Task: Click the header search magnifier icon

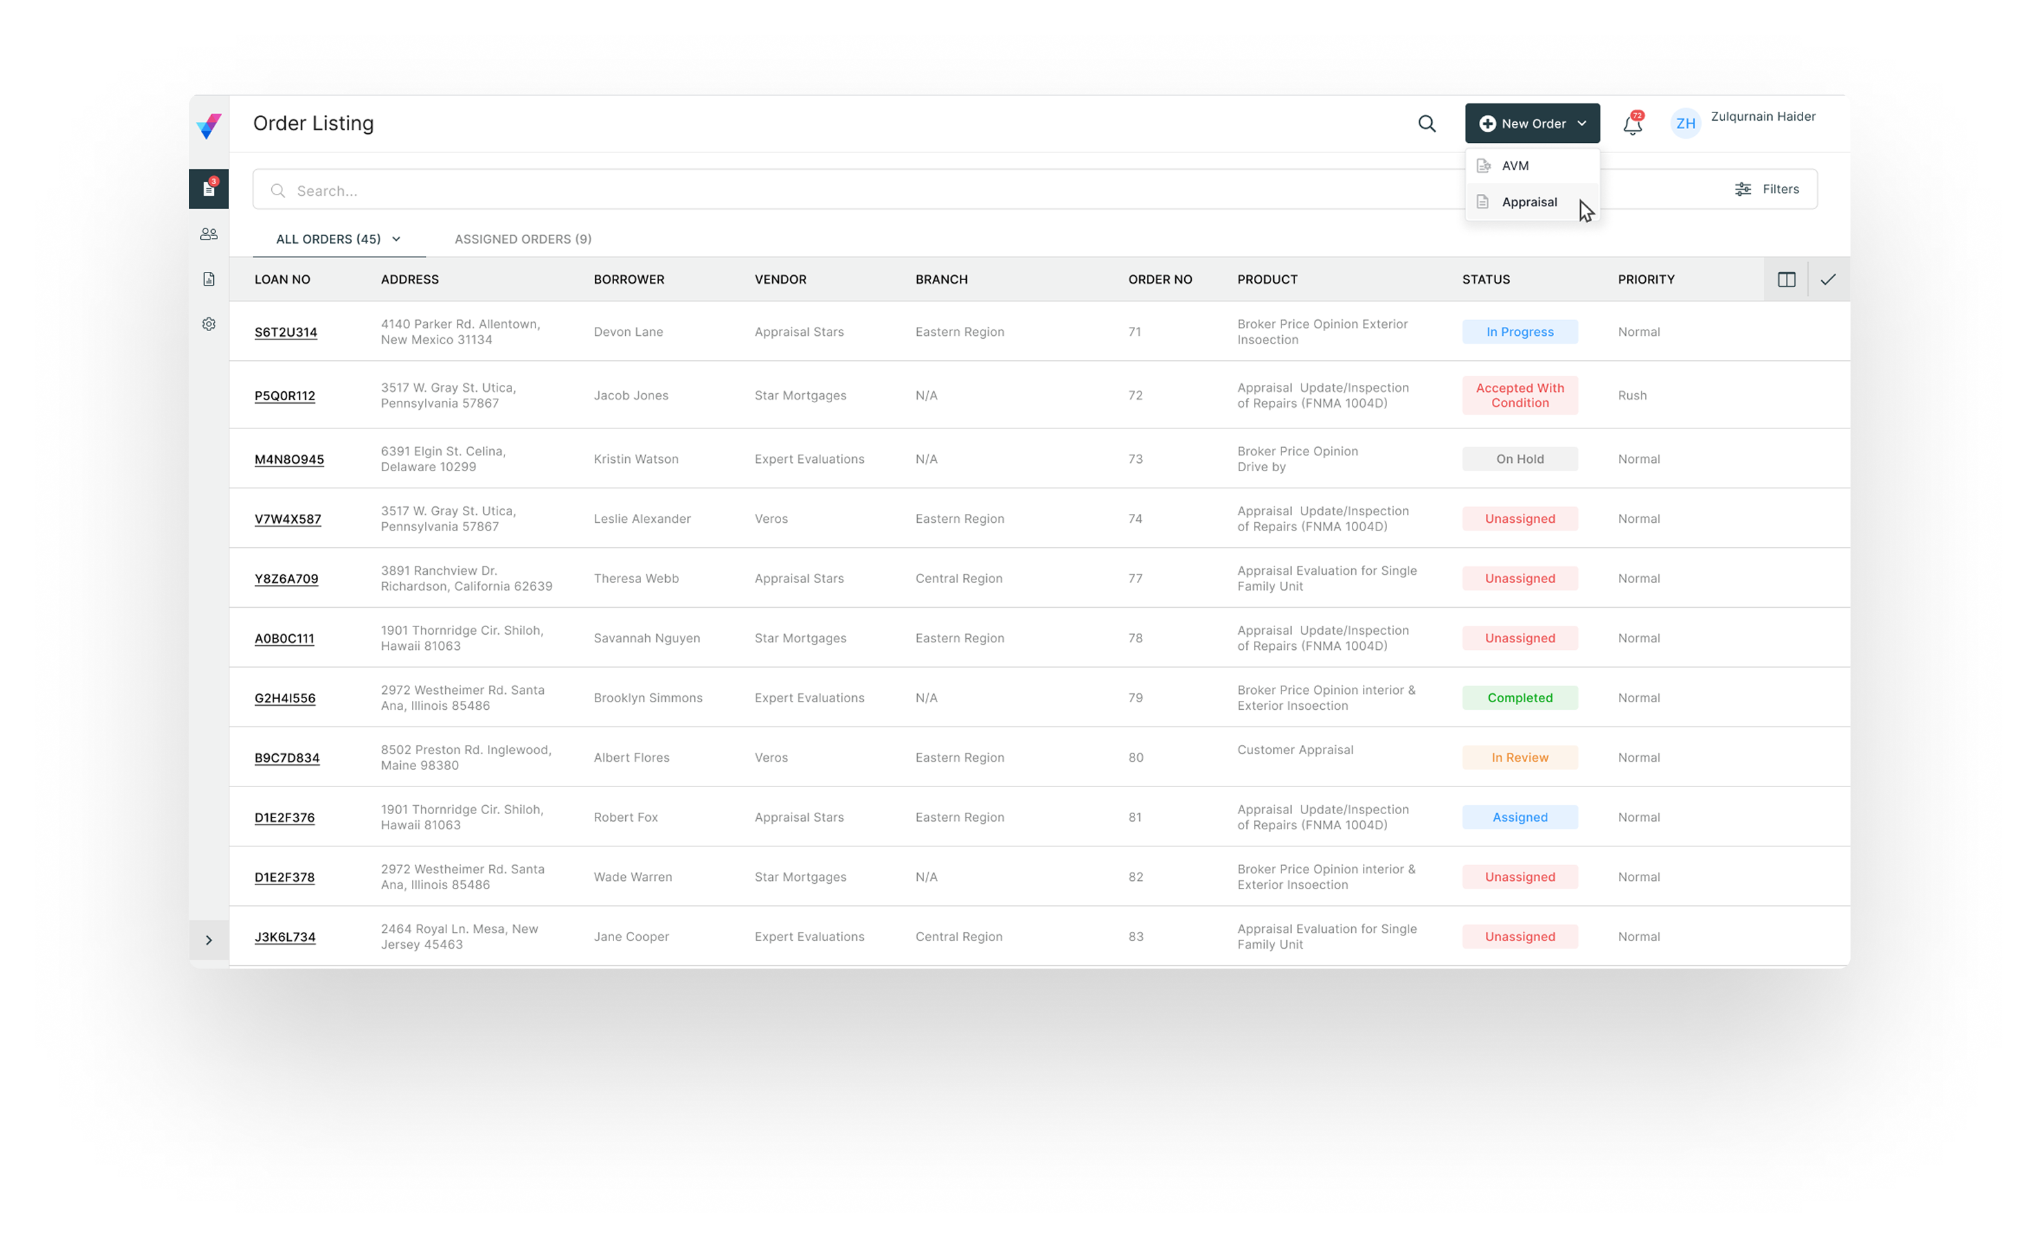Action: (1427, 124)
